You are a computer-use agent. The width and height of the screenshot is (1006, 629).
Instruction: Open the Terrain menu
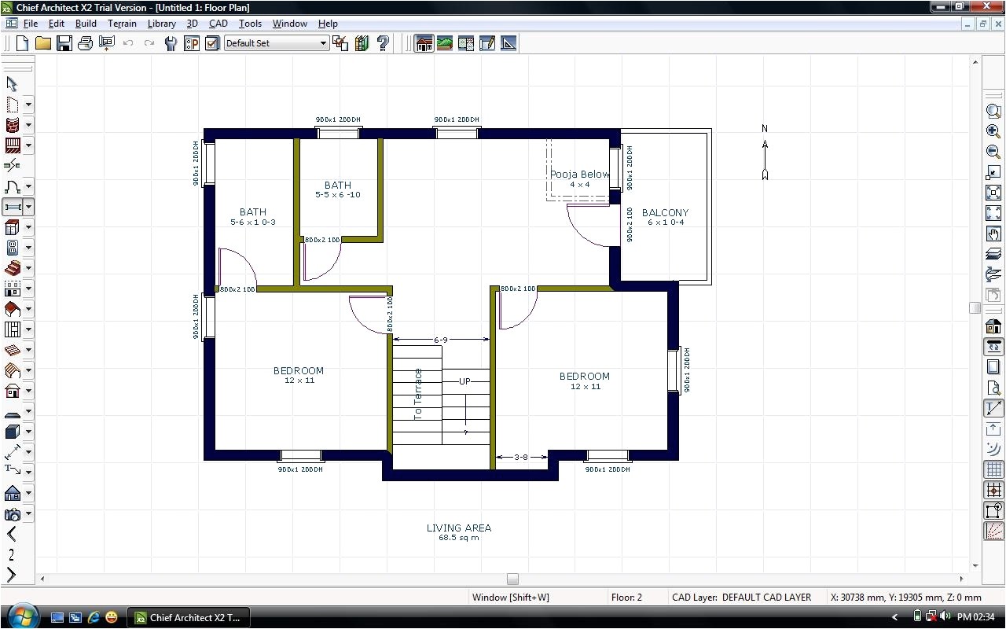click(x=123, y=23)
